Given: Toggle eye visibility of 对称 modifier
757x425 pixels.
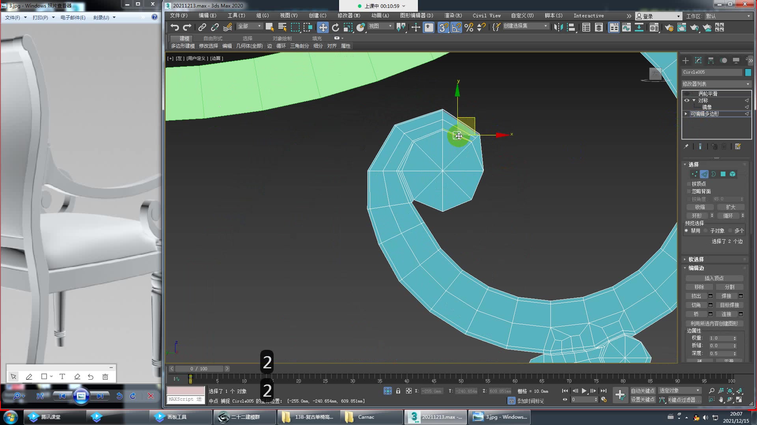Looking at the screenshot, I should tap(687, 100).
